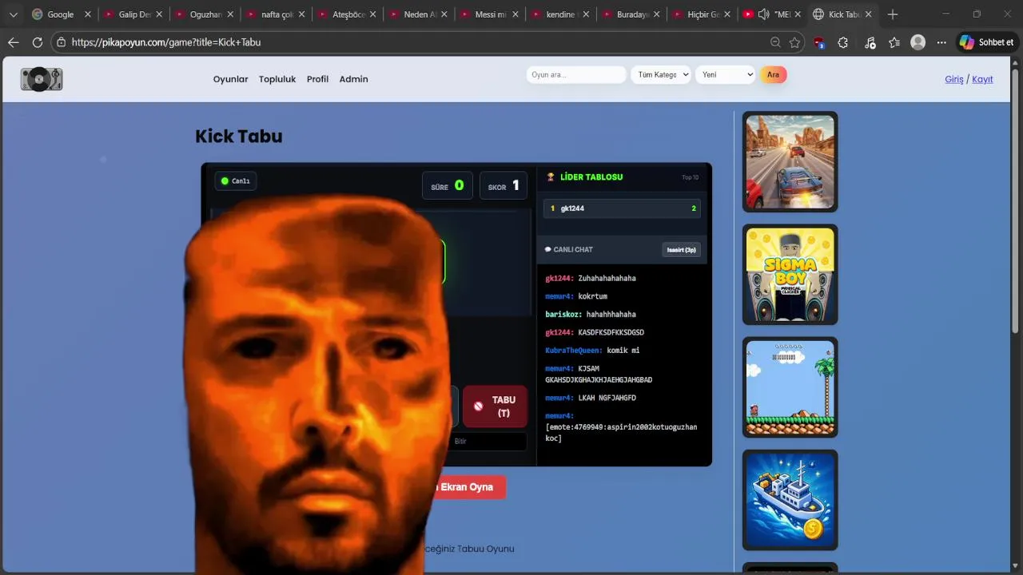Click the Kayıt register link
Viewport: 1023px width, 575px height.
[982, 79]
